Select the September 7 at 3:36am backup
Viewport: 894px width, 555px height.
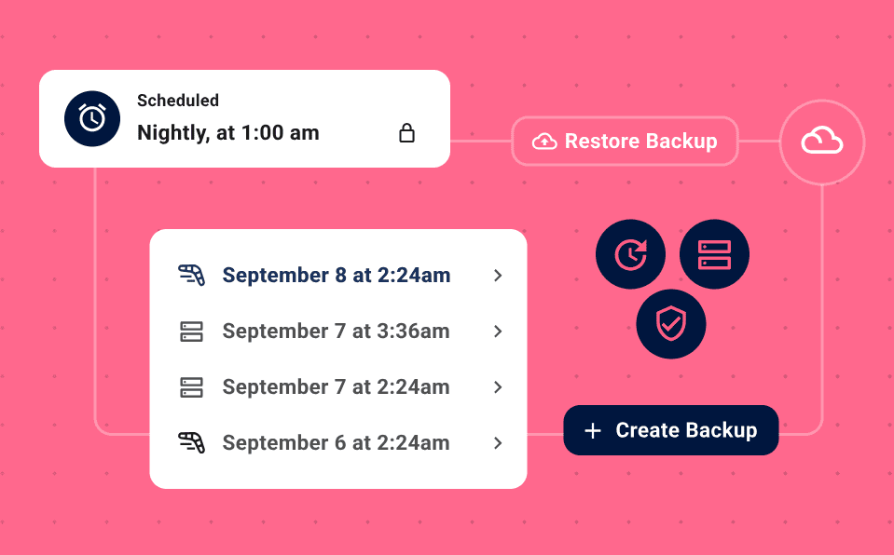click(x=338, y=332)
